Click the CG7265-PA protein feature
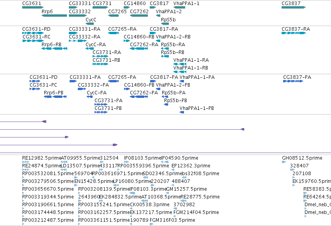The image size is (331, 226). (x=113, y=81)
